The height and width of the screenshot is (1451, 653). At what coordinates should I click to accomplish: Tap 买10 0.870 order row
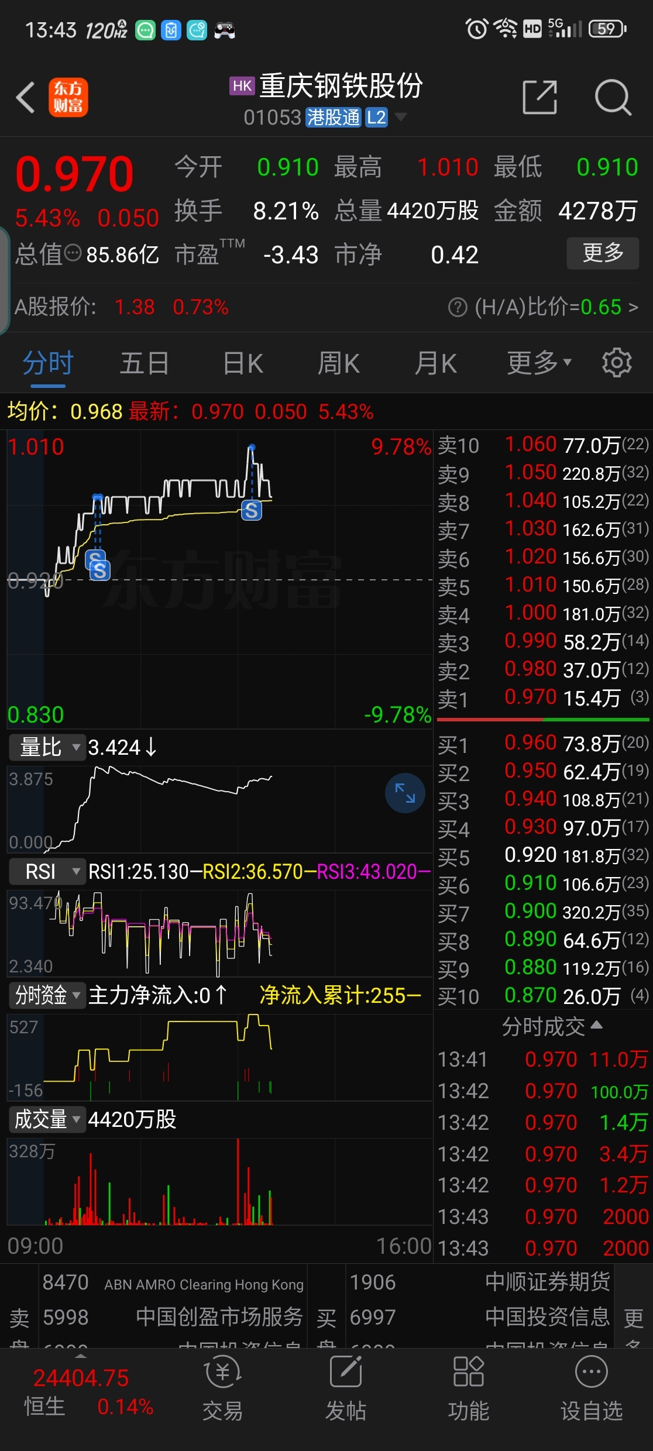[543, 996]
